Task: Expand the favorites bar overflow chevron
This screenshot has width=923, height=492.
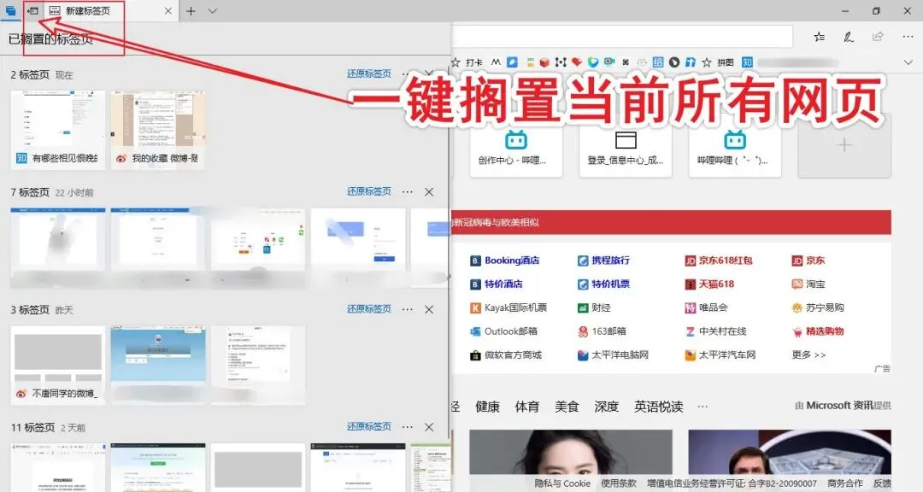Action: pyautogui.click(x=908, y=62)
